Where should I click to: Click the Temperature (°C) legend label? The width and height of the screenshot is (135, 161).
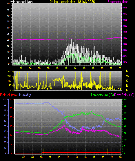(x=102, y=95)
